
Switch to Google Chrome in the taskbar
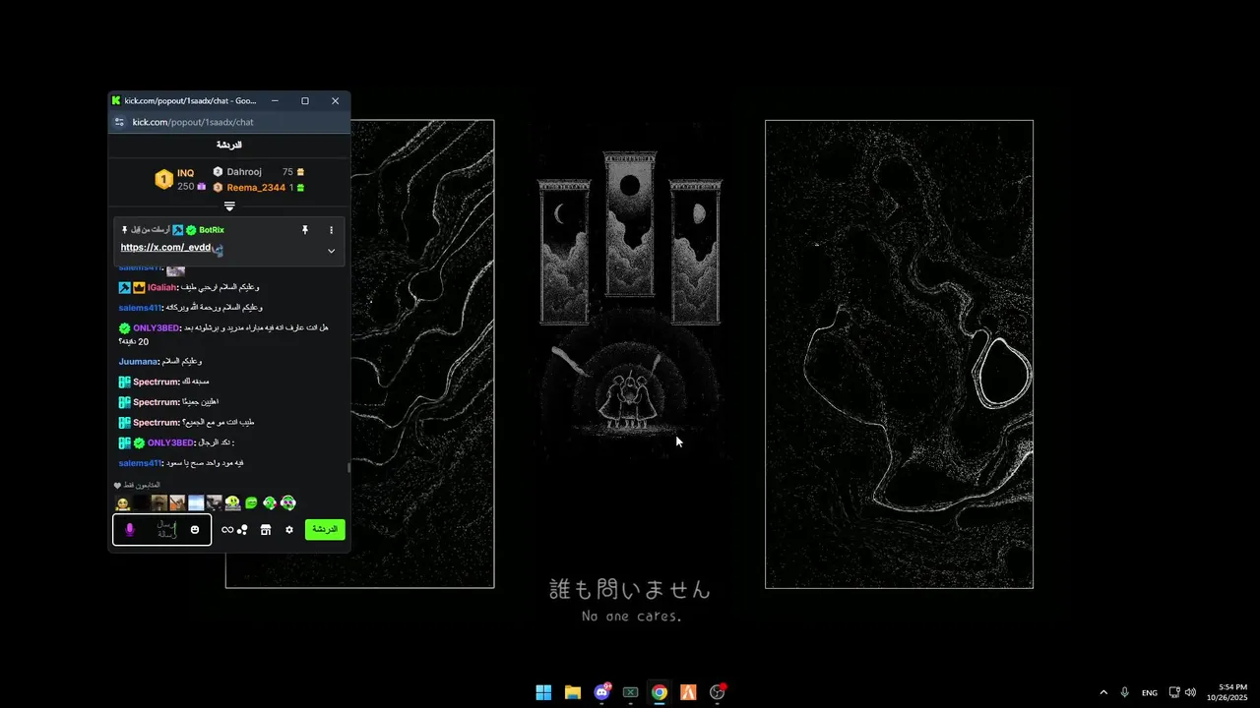click(x=660, y=692)
